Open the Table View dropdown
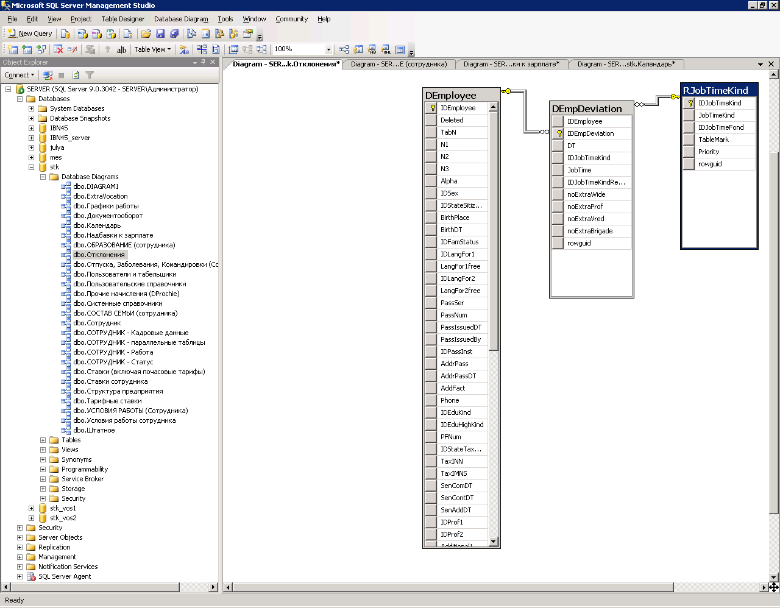The height and width of the screenshot is (608, 780). click(x=152, y=49)
